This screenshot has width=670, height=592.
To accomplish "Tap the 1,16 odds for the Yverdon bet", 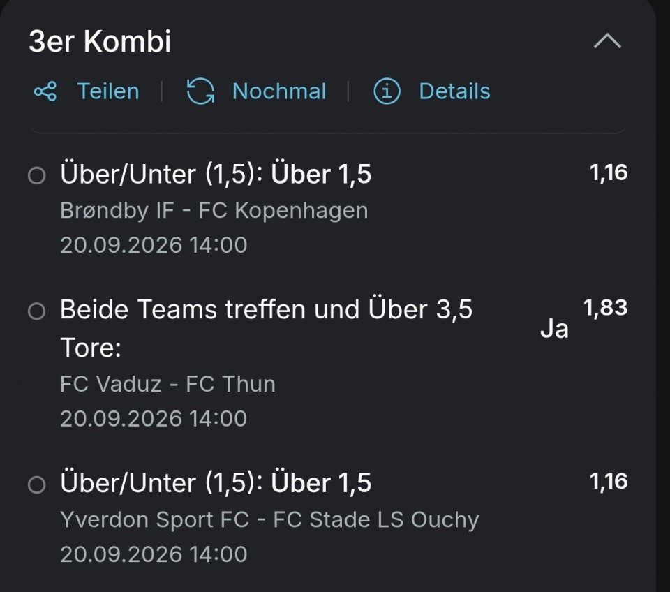I will 609,481.
